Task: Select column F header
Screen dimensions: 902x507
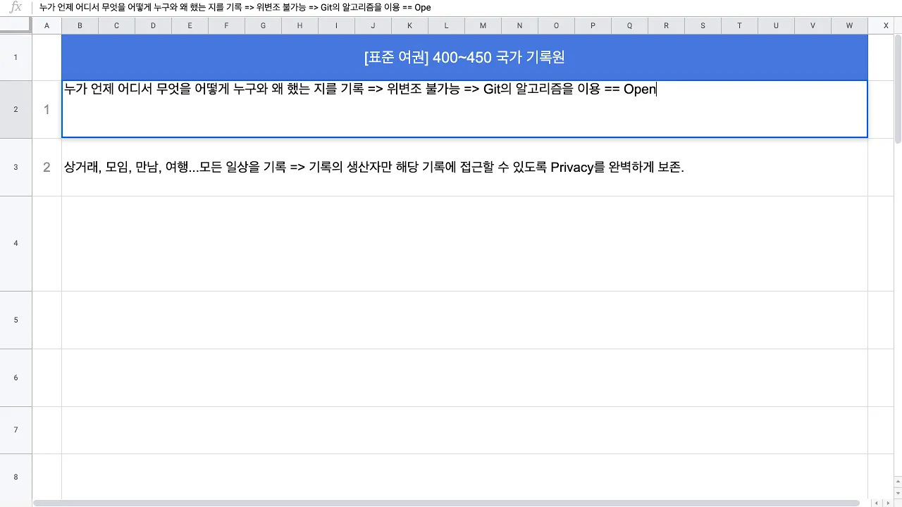Action: pyautogui.click(x=226, y=25)
